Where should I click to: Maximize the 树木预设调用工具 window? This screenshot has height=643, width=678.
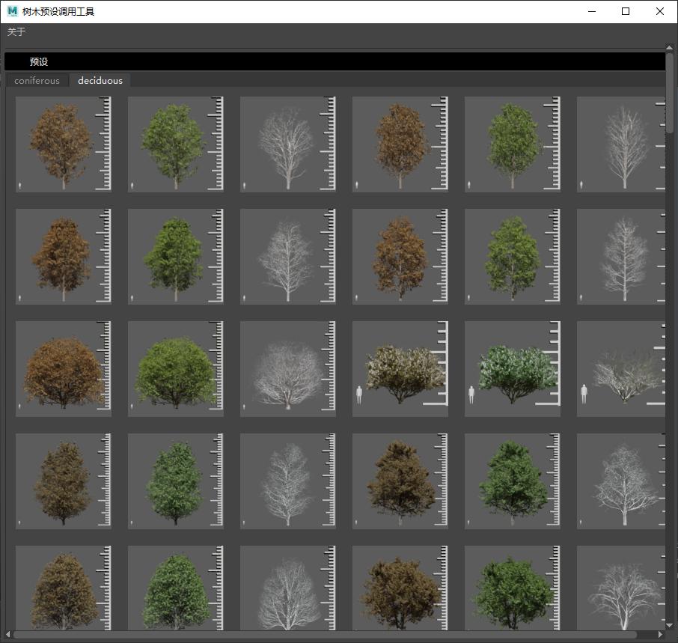point(626,11)
